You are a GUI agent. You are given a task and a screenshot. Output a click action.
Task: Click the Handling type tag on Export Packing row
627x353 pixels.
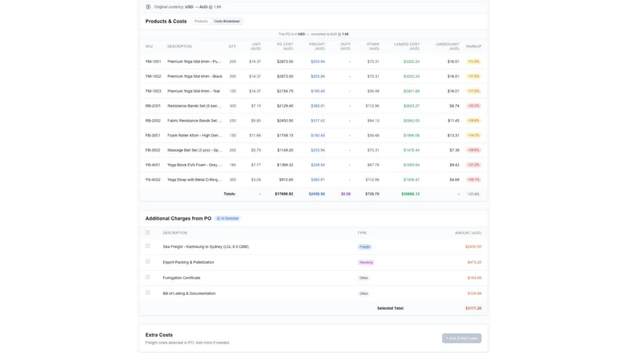click(366, 263)
